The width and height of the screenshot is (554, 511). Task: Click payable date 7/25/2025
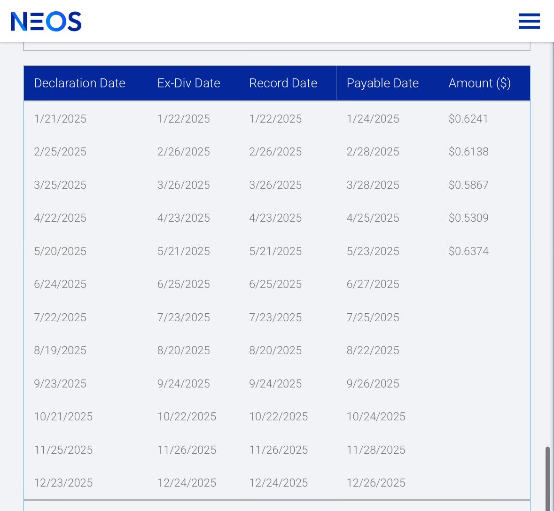click(x=373, y=317)
